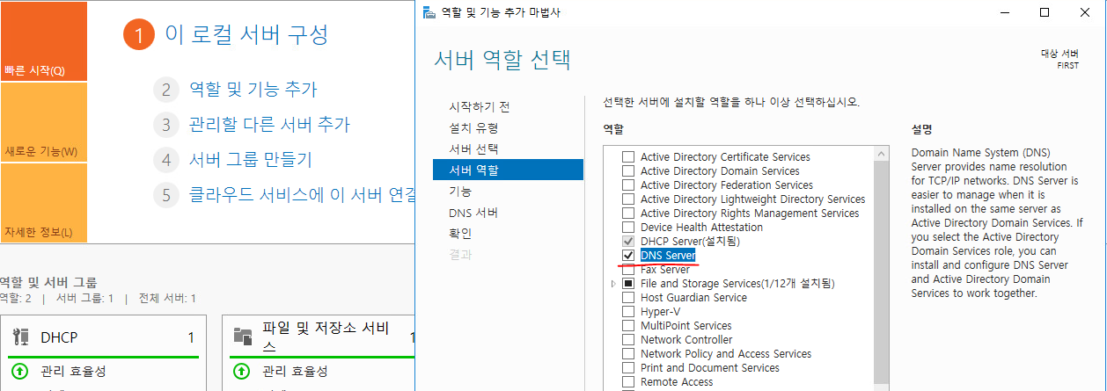This screenshot has width=1107, height=391.
Task: Select Hyper-V role label
Action: (658, 312)
